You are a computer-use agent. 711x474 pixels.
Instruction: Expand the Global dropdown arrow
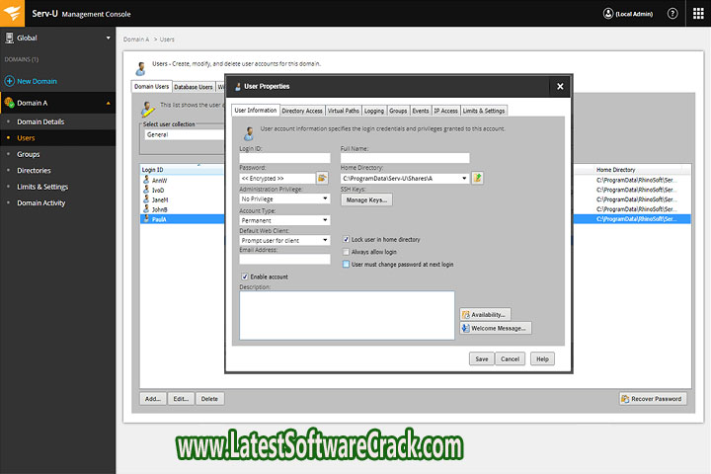(108, 39)
